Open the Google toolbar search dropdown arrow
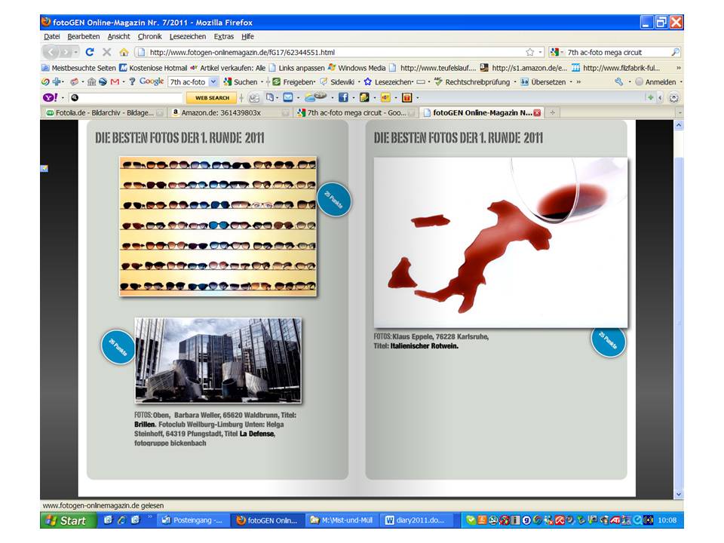This screenshot has width=724, height=543. 213,81
